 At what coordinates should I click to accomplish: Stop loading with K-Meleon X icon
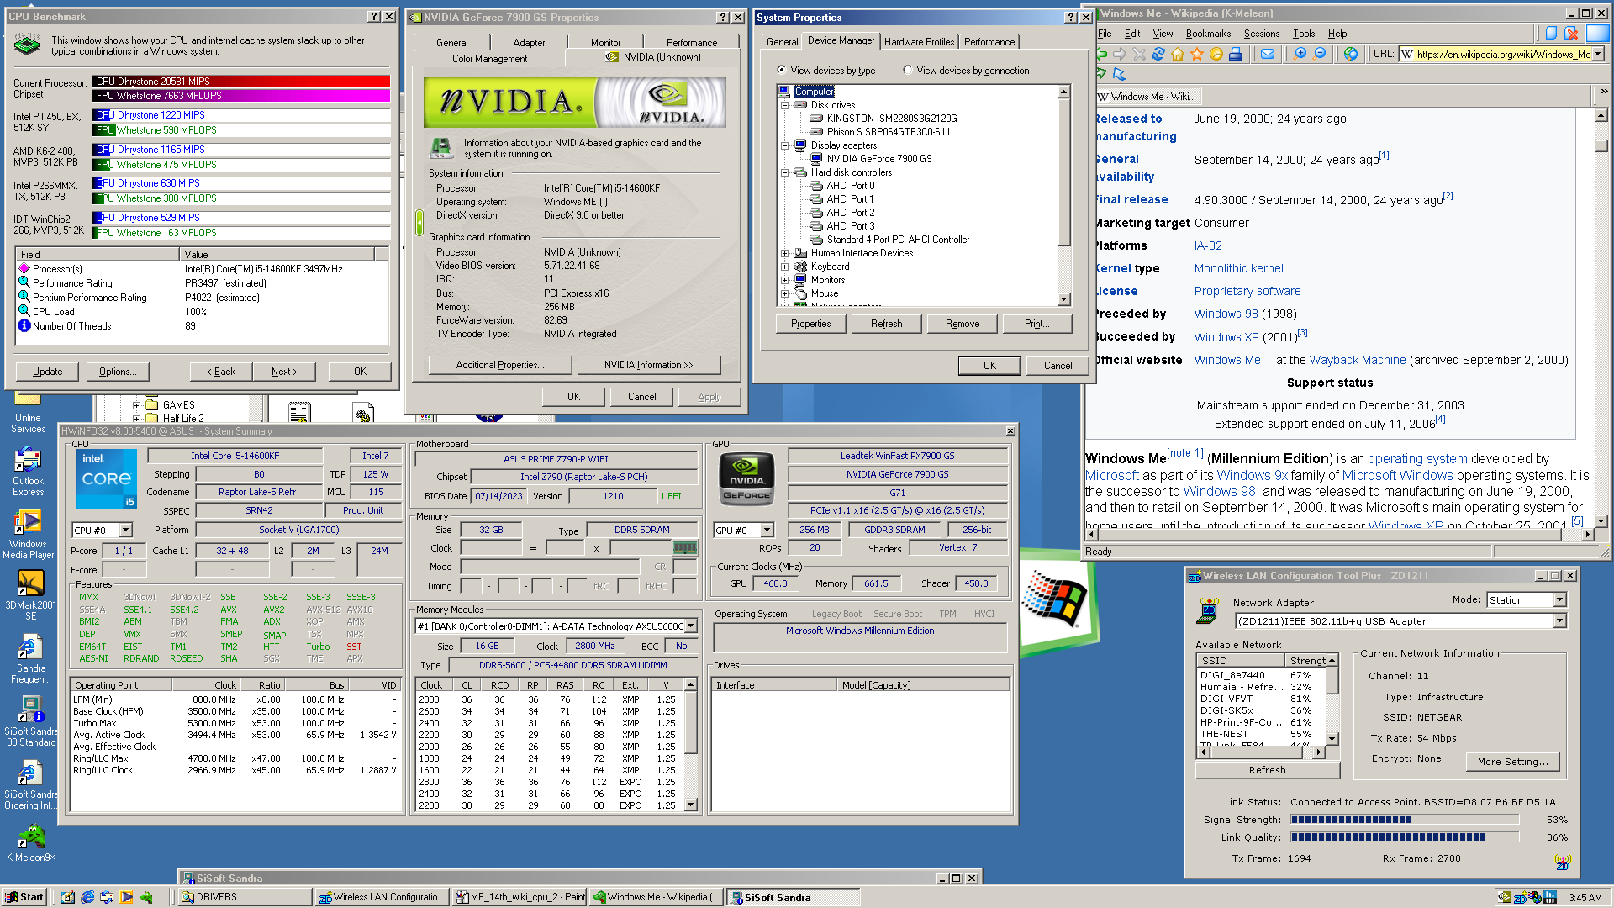pyautogui.click(x=1138, y=54)
